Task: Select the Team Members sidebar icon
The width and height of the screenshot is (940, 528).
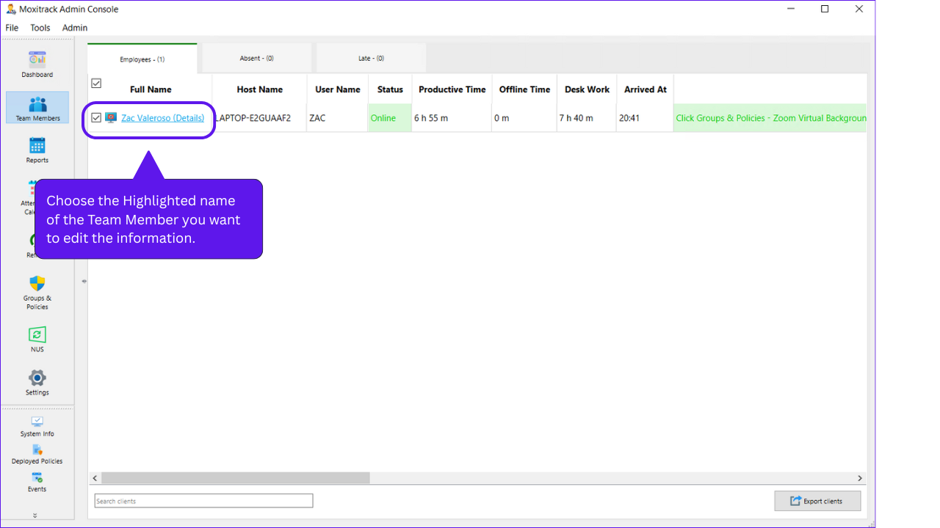Action: pos(37,108)
